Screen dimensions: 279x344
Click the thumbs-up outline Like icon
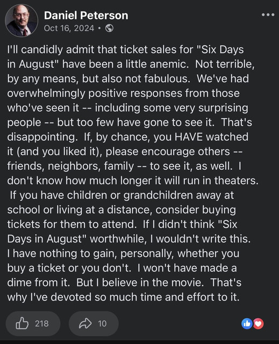click(x=22, y=323)
